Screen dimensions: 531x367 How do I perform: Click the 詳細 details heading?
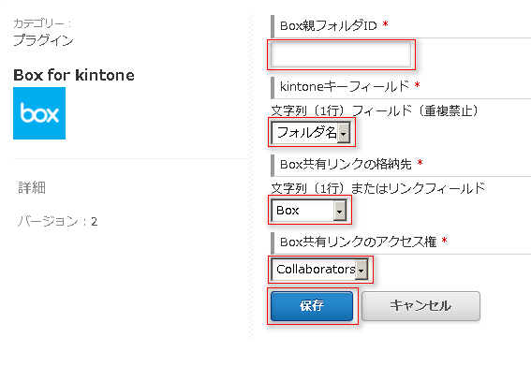(32, 187)
